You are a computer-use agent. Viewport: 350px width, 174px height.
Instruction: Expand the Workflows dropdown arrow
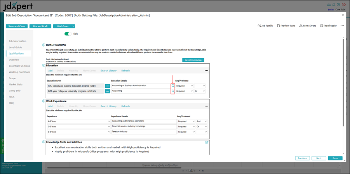click(73, 26)
